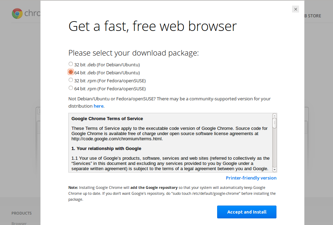This screenshot has height=225, width=333.
Task: Click the 'Get a fast, free web browser' heading
Action: coord(153,26)
